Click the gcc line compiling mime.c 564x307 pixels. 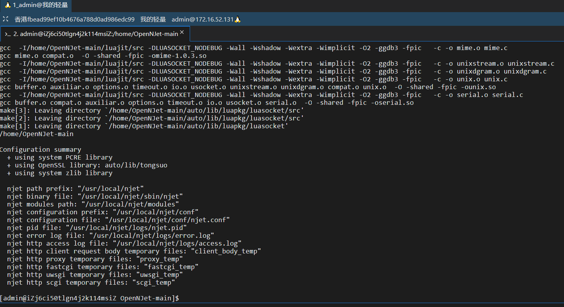coord(254,48)
